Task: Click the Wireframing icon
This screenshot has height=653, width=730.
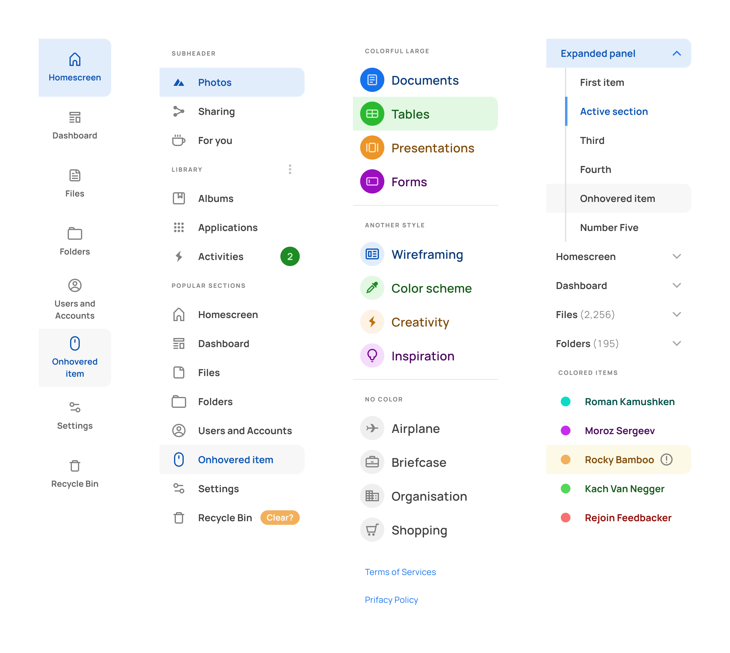Action: pyautogui.click(x=372, y=254)
